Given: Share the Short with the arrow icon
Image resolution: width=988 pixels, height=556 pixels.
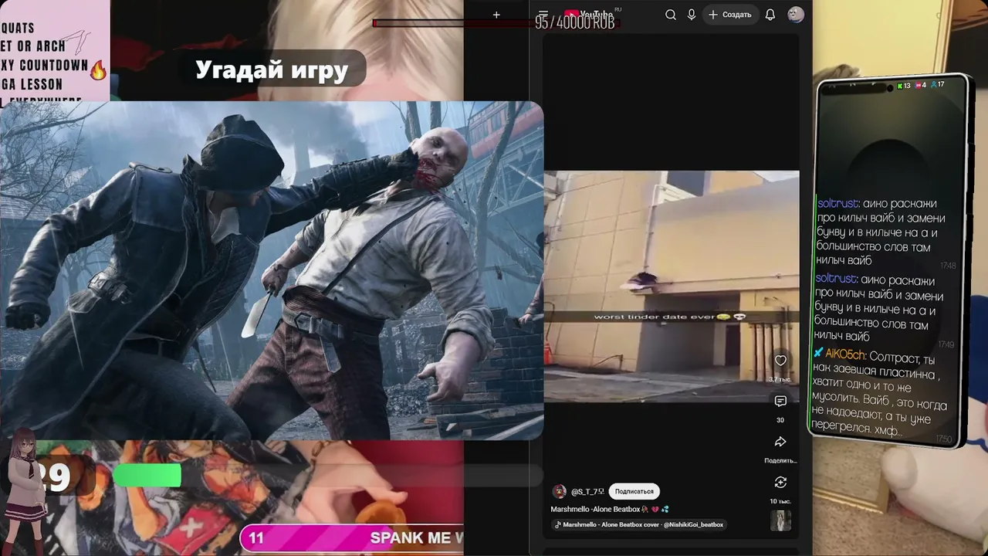Looking at the screenshot, I should point(780,442).
